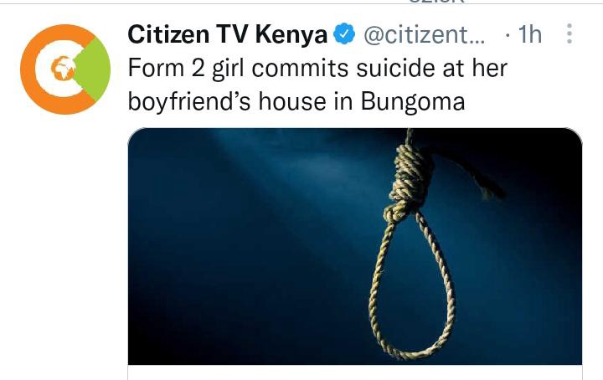Open the tweet via the headline starting 'Form 2 girl commits suicide'
Image resolution: width=603 pixels, height=380 pixels.
(317, 68)
